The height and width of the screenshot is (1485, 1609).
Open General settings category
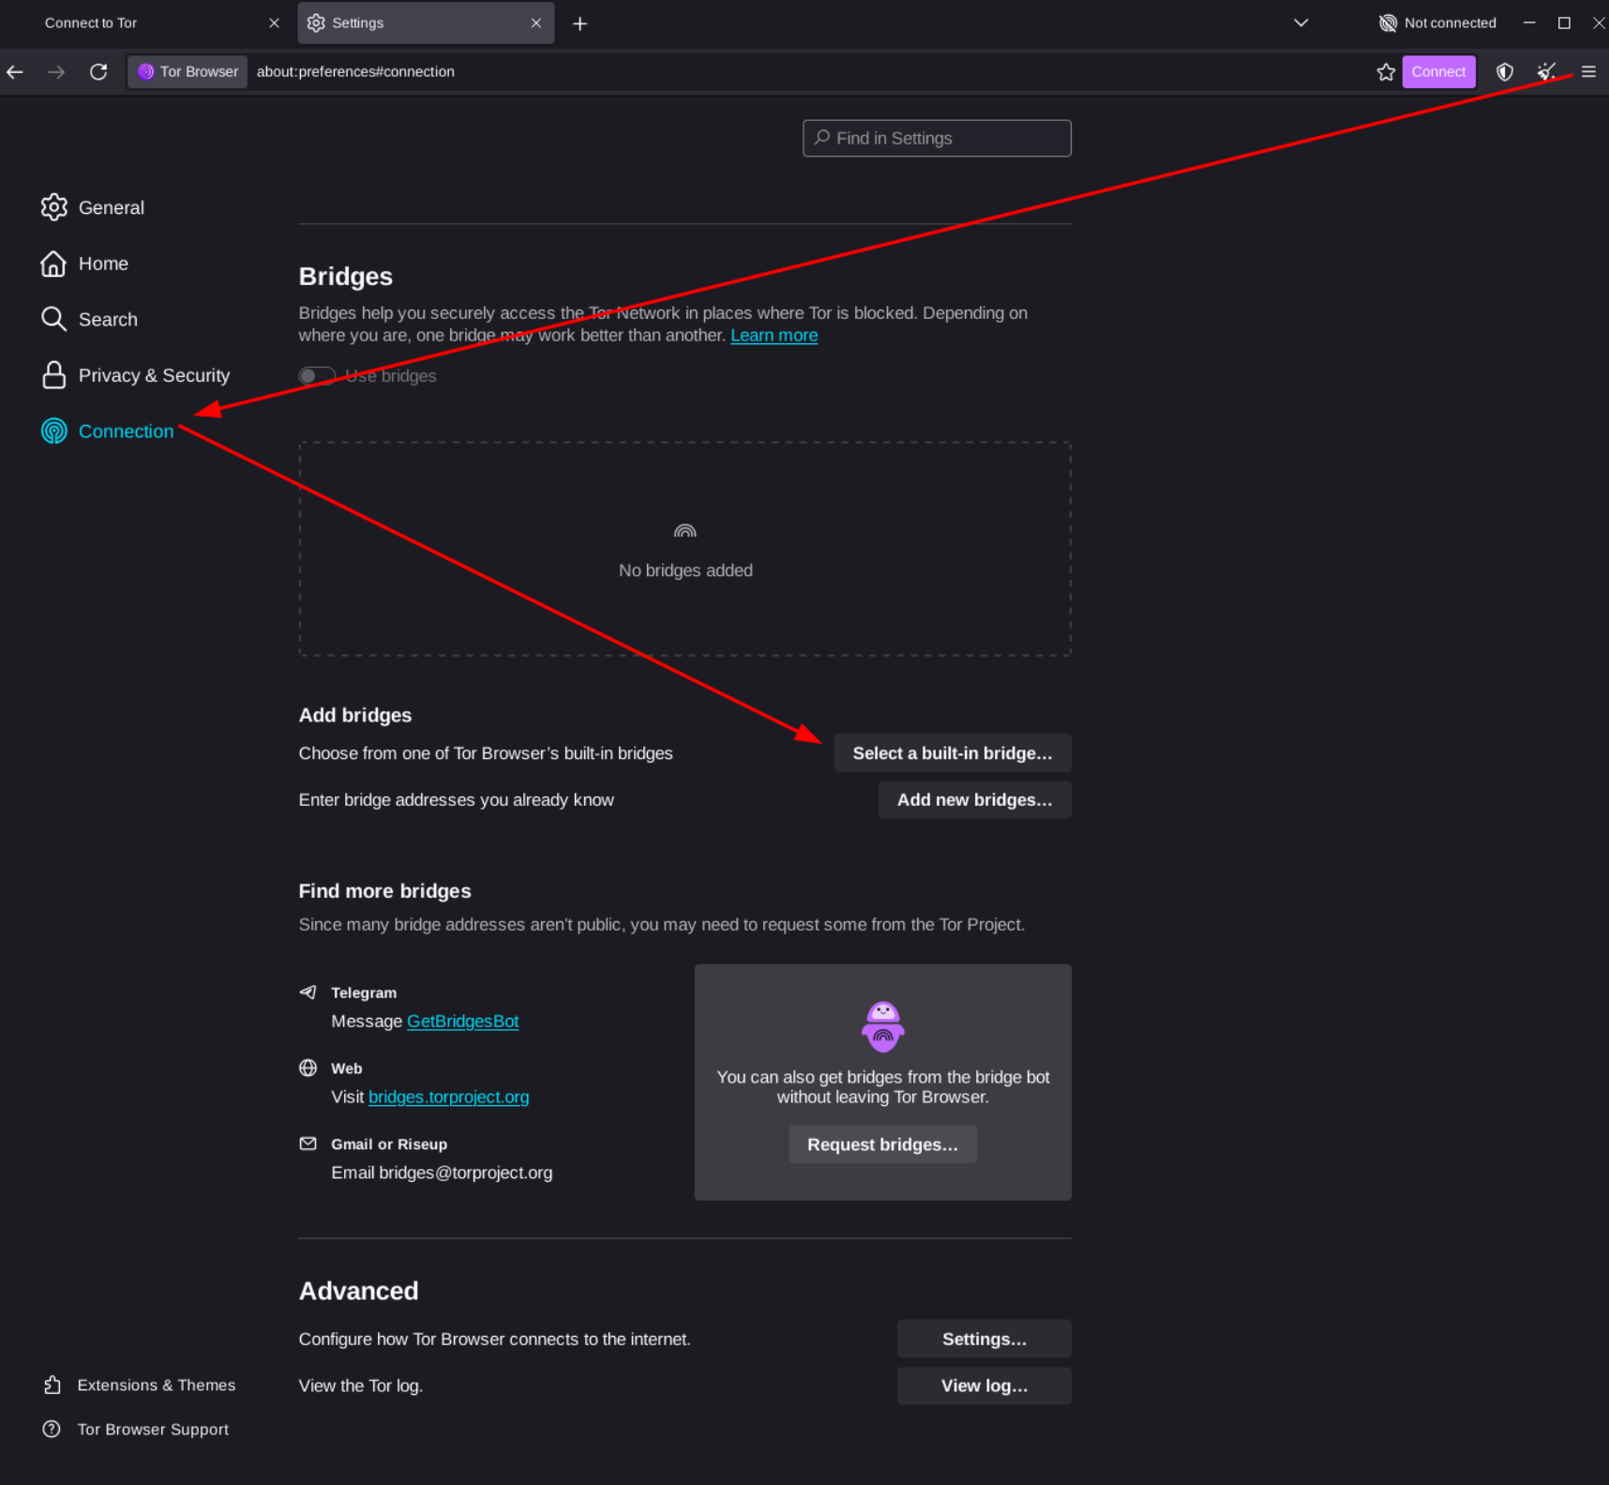coord(93,207)
